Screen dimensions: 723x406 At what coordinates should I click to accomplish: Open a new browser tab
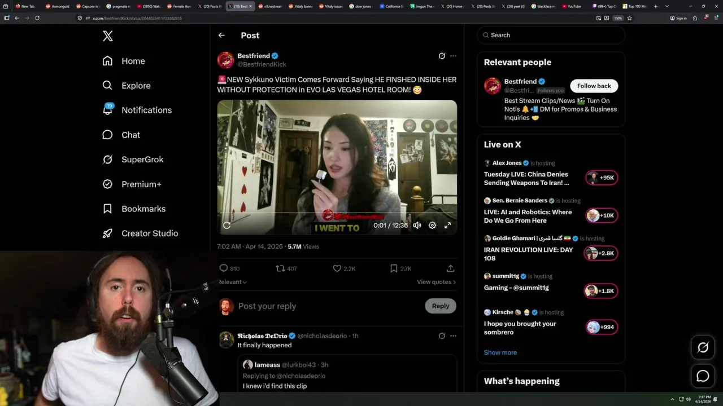point(655,6)
